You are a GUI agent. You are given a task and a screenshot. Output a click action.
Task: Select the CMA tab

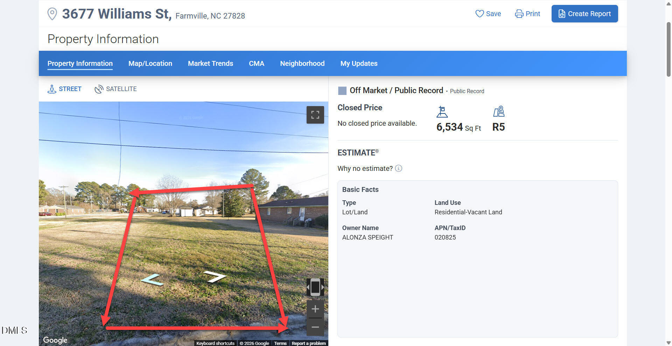257,63
